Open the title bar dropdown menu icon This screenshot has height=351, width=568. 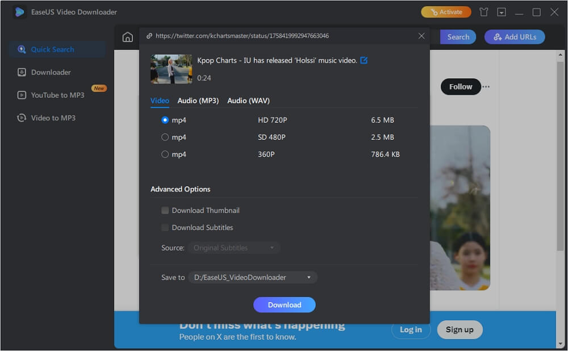click(x=502, y=12)
